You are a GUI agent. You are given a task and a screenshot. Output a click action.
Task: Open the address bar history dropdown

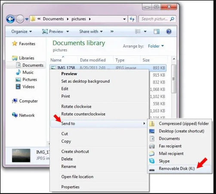124,19
